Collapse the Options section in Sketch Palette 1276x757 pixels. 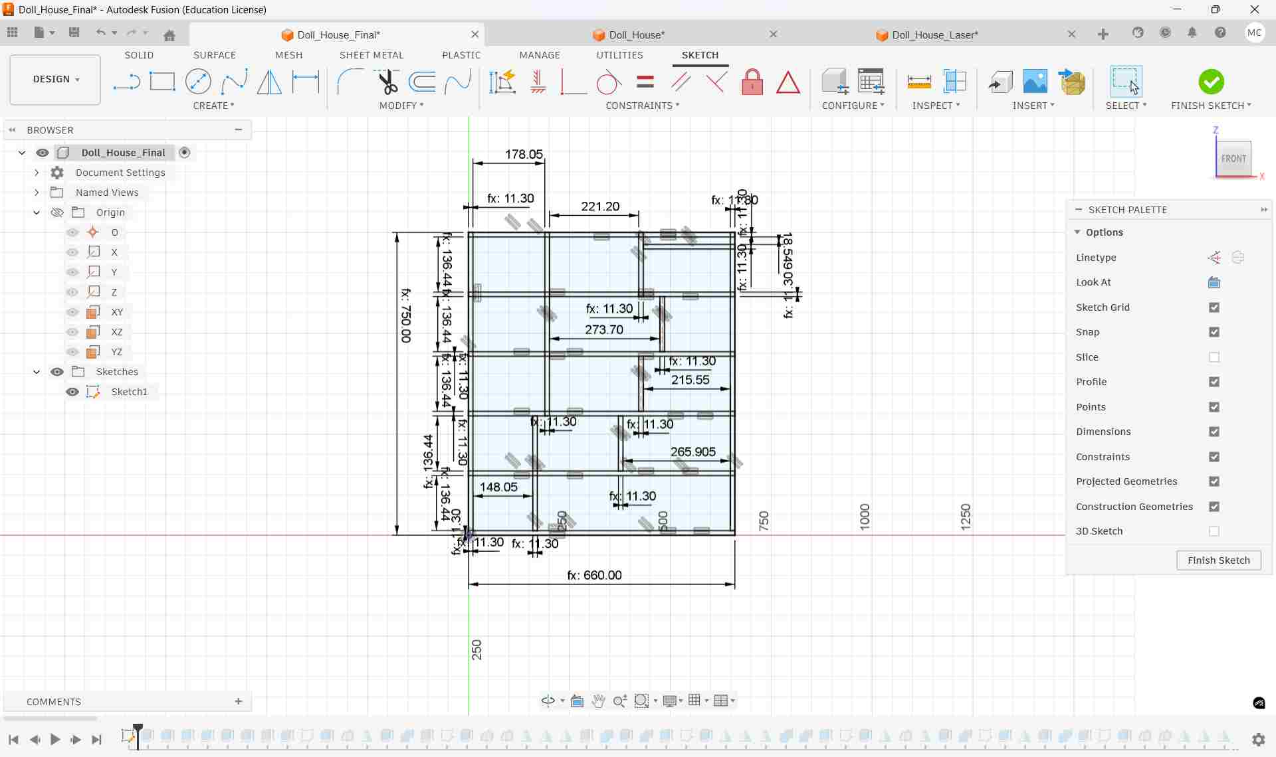[x=1079, y=232]
